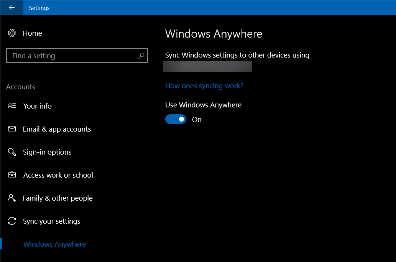
Task: Focus the 'Find a setting' search field
Action: 73,56
